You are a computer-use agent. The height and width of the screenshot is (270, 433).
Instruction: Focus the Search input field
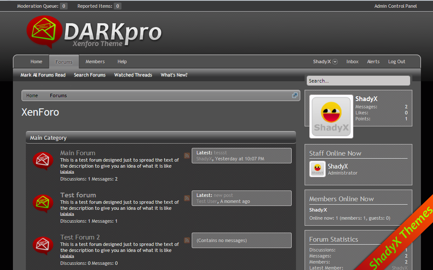click(x=358, y=81)
